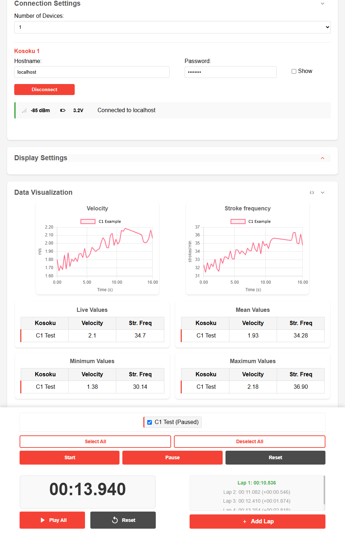Add a new lap with Add Lap
Viewport: 345px width, 534px height.
[x=258, y=521]
